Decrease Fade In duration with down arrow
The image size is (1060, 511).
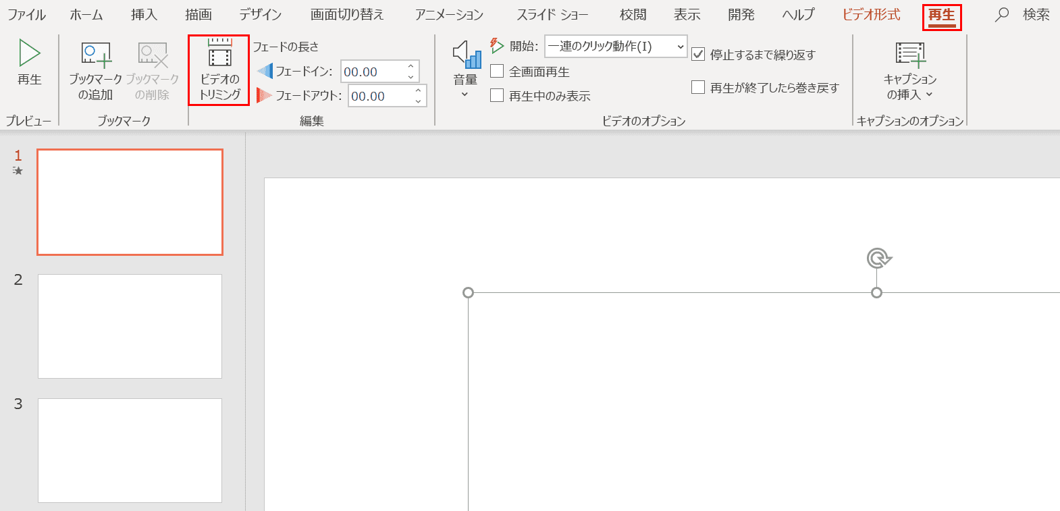(x=410, y=77)
